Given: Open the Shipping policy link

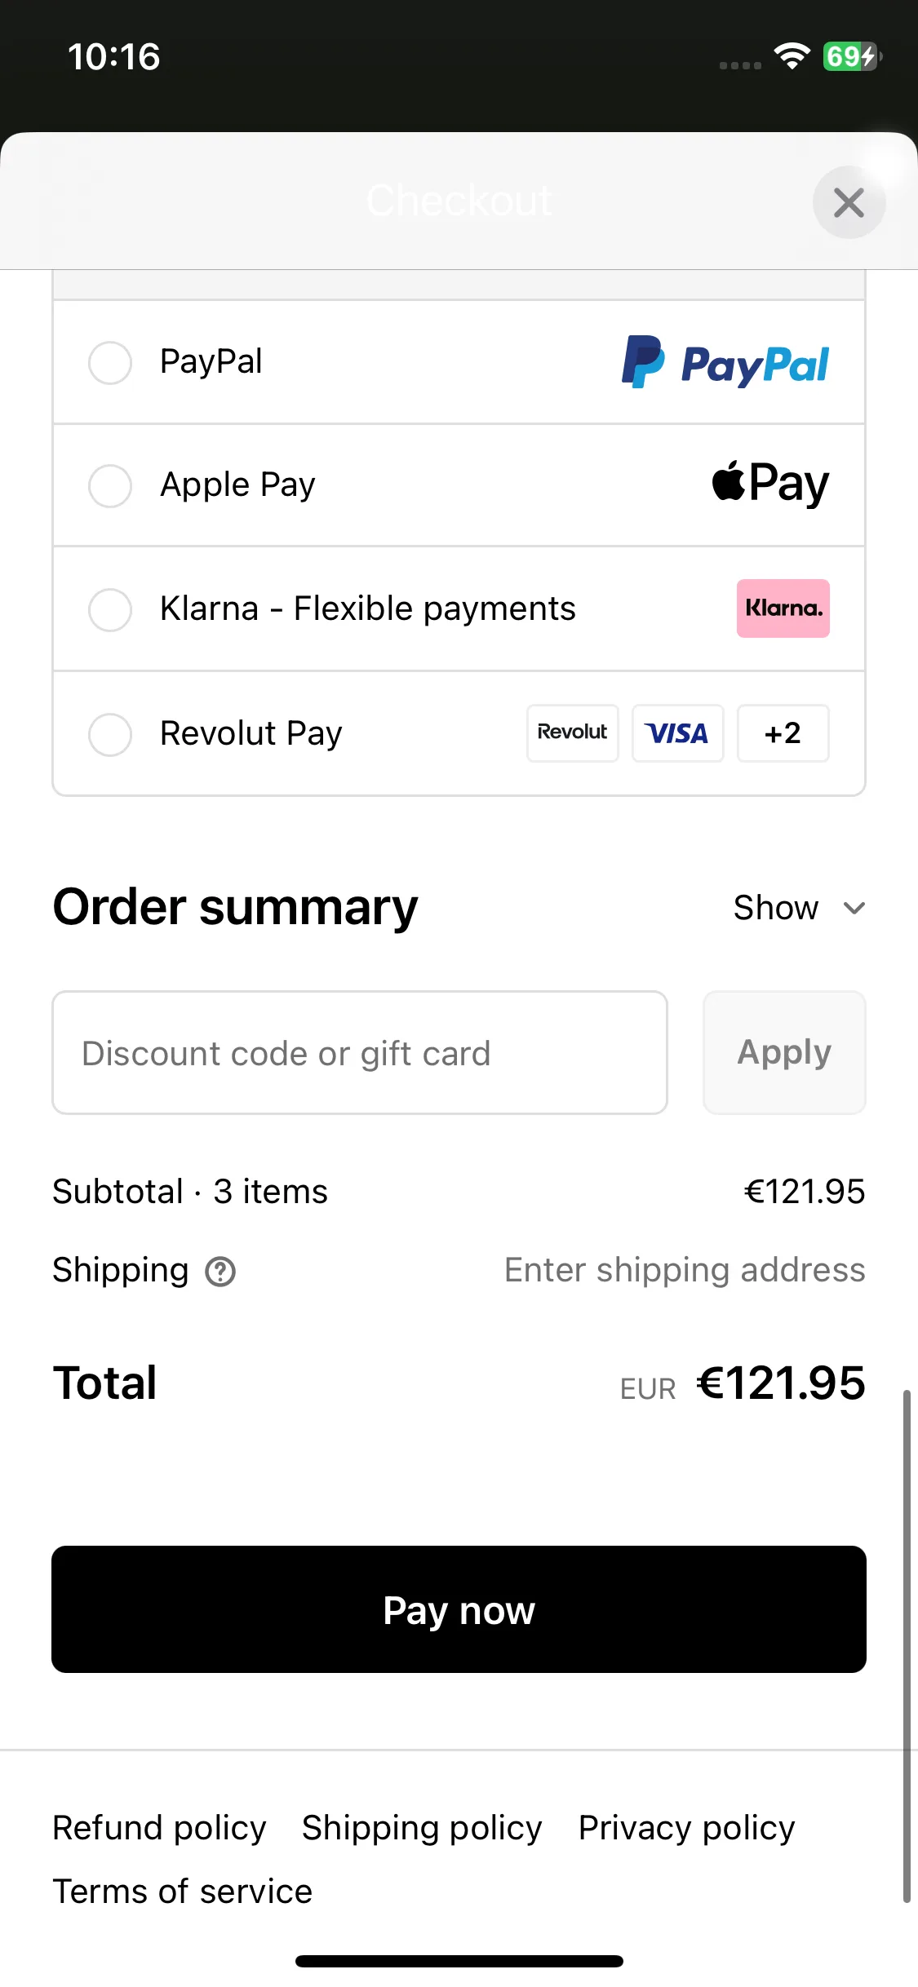Looking at the screenshot, I should (x=422, y=1828).
